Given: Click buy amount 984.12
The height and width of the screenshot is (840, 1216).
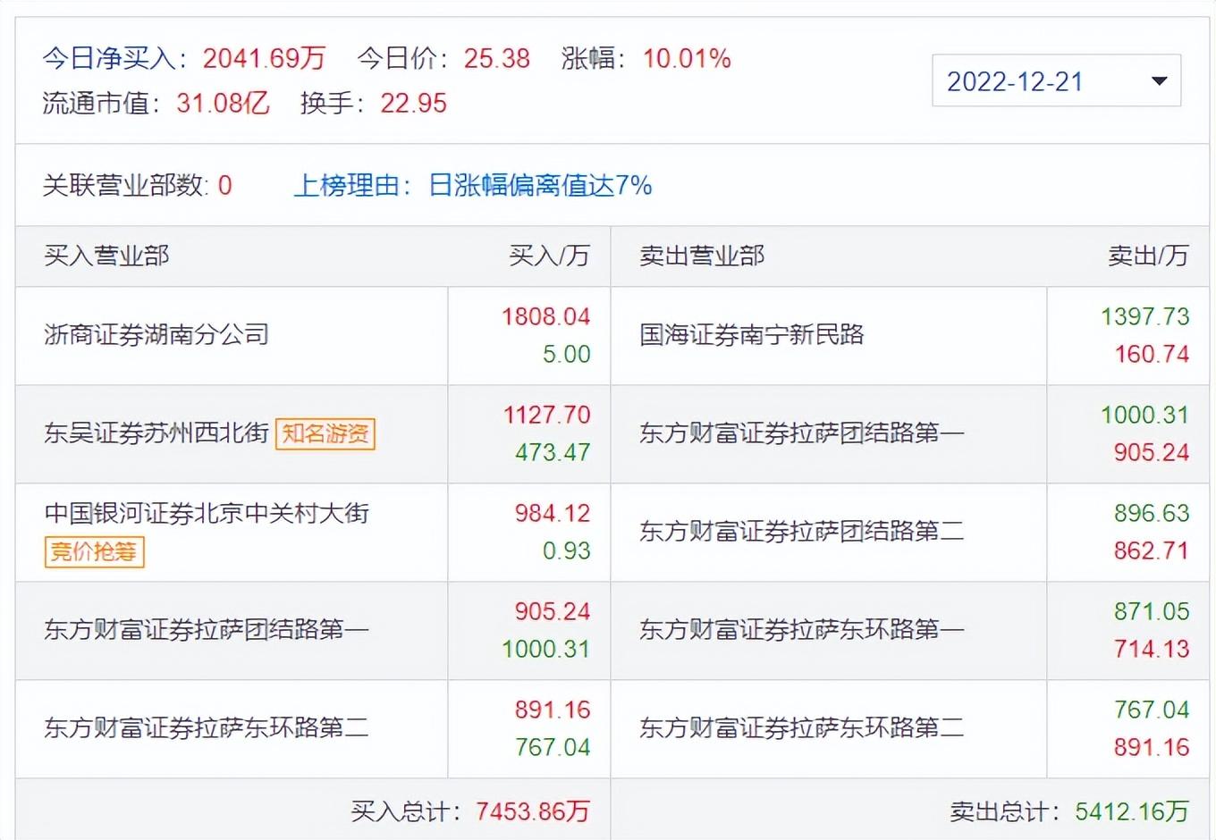Looking at the screenshot, I should coord(553,513).
